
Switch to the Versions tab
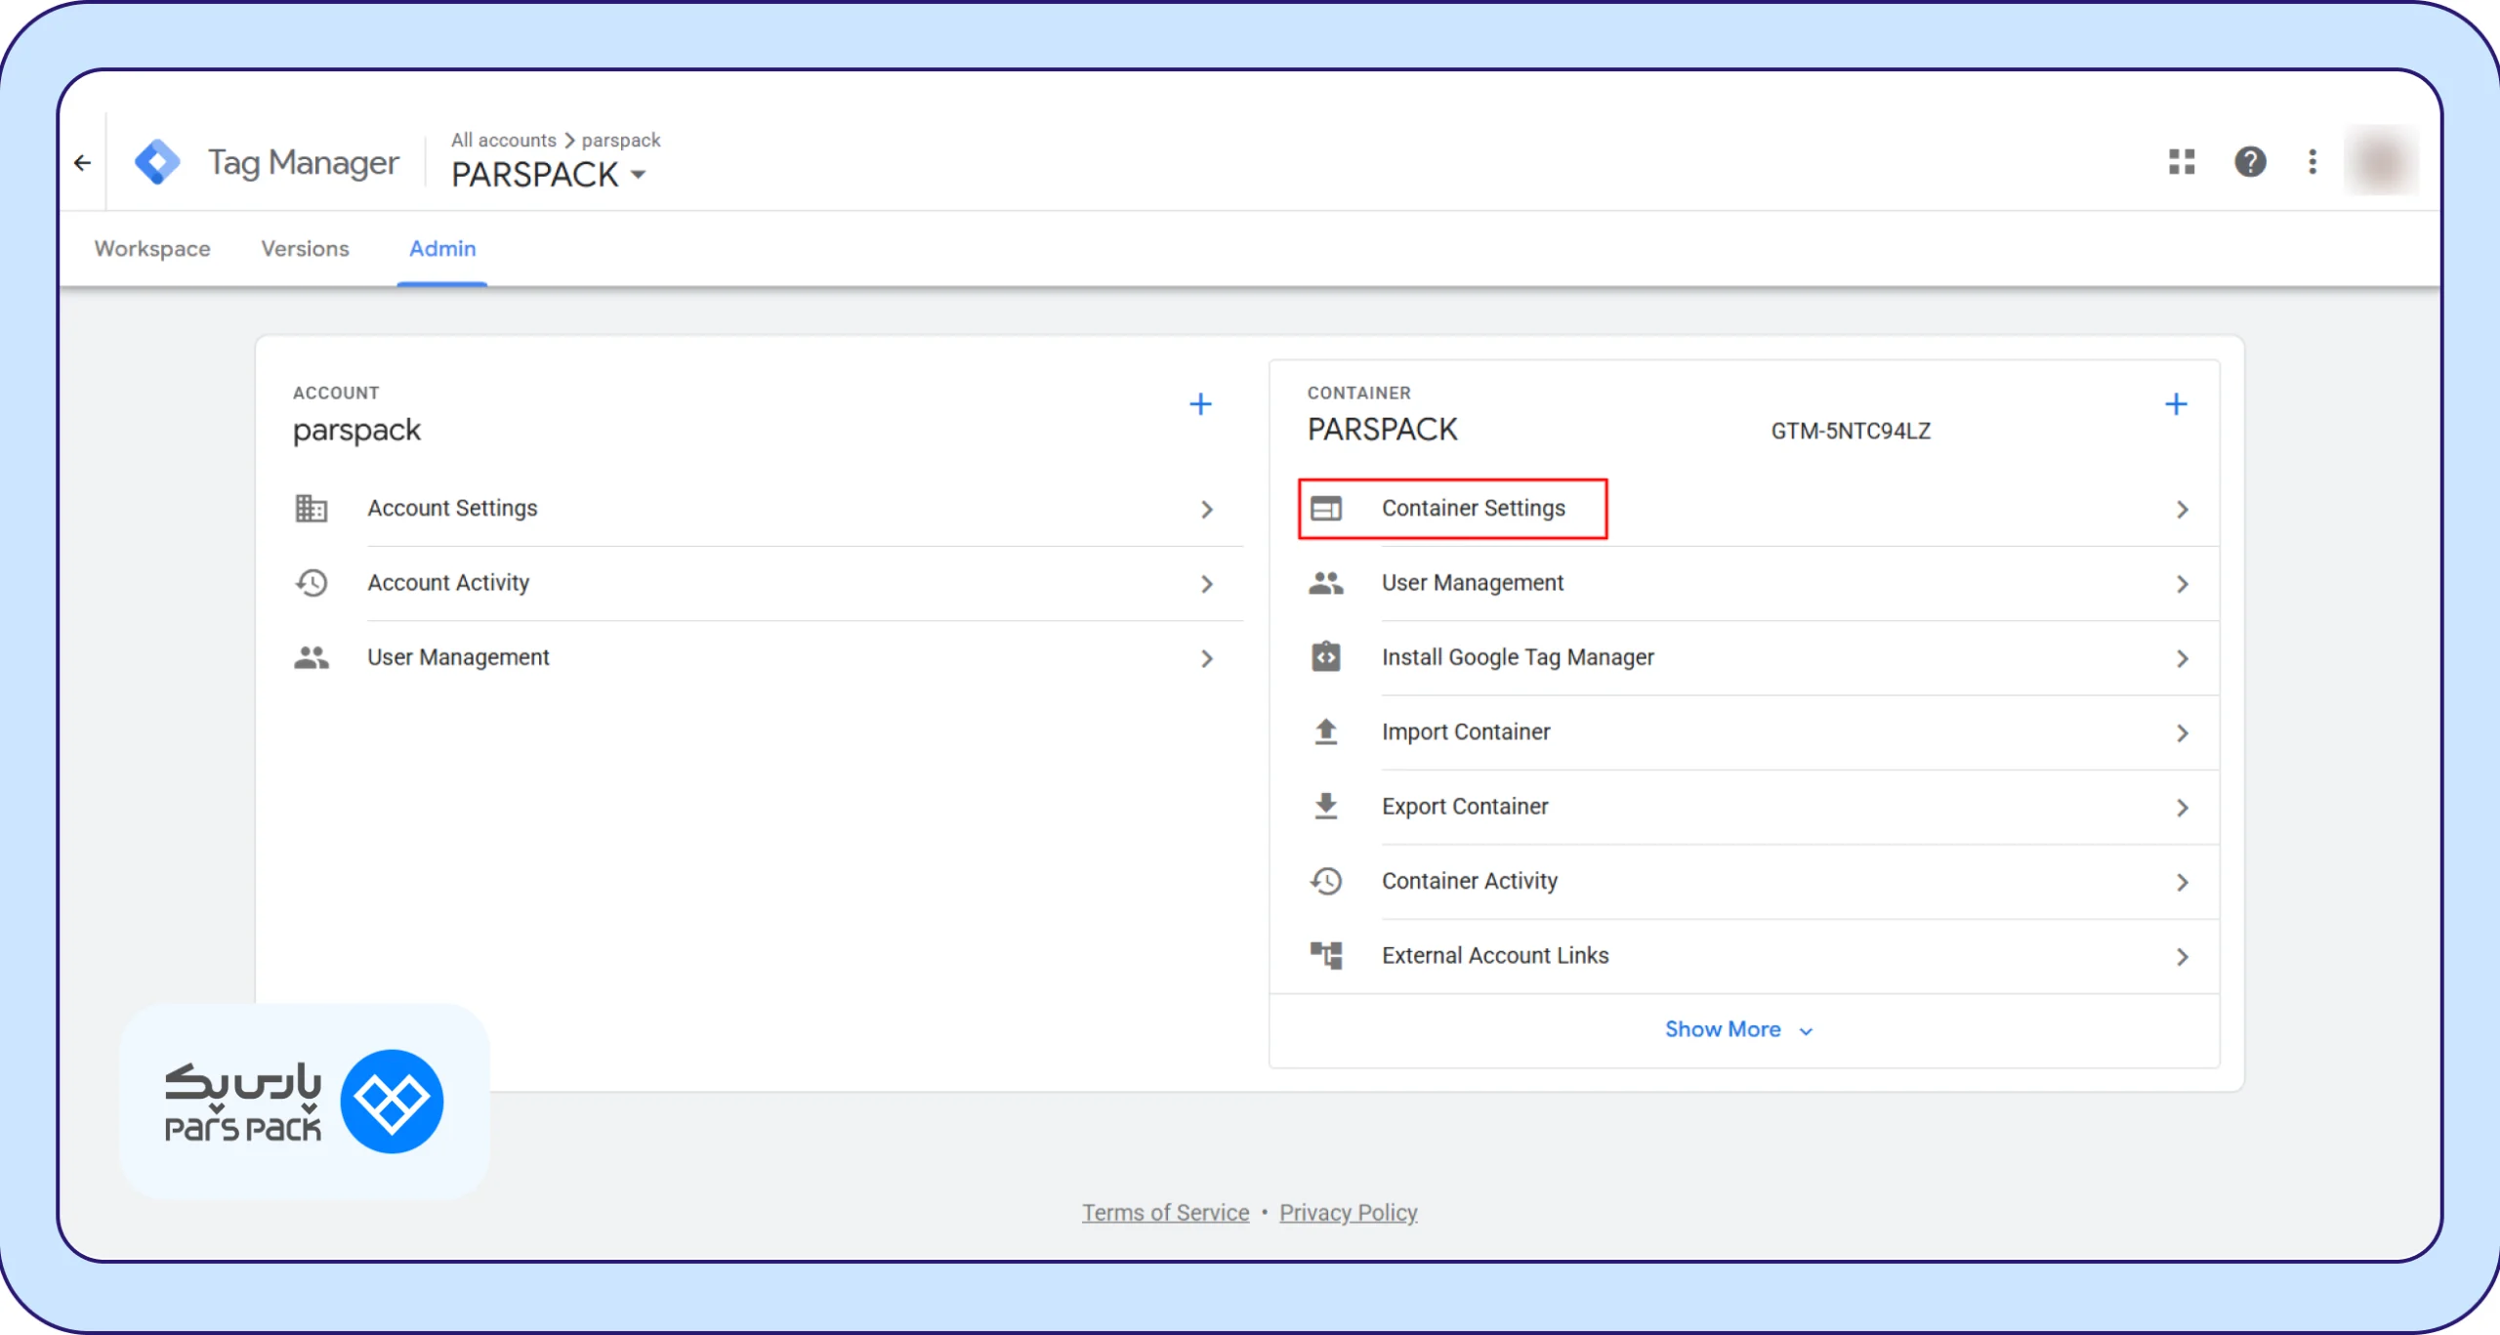point(305,249)
